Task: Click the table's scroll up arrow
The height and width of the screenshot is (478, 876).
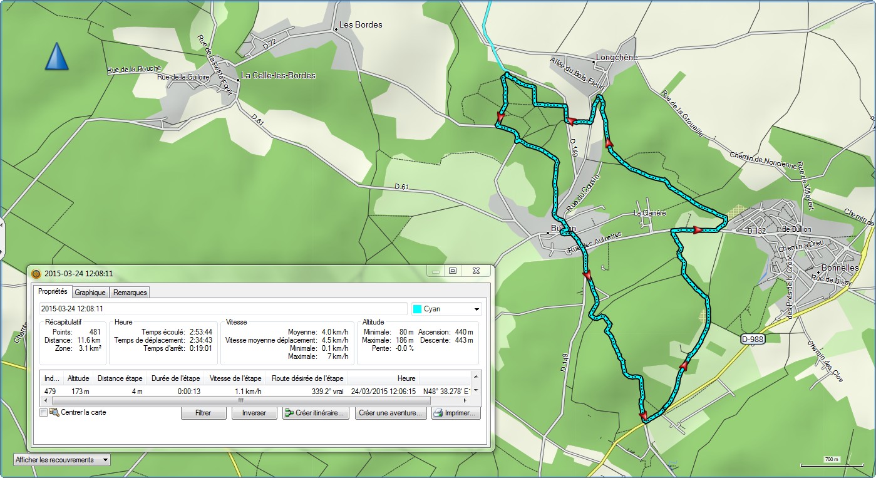Action: tap(477, 376)
